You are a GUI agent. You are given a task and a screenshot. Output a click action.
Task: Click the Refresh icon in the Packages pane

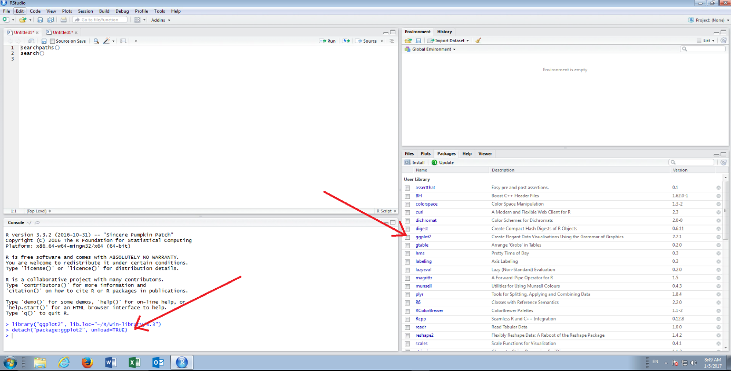coord(723,162)
